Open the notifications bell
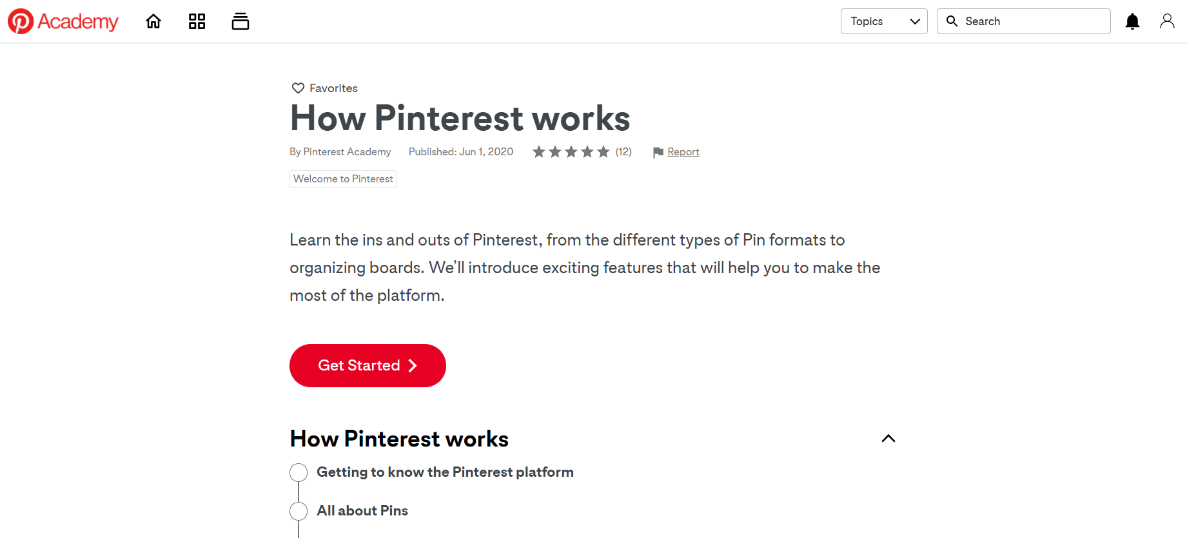 tap(1132, 22)
